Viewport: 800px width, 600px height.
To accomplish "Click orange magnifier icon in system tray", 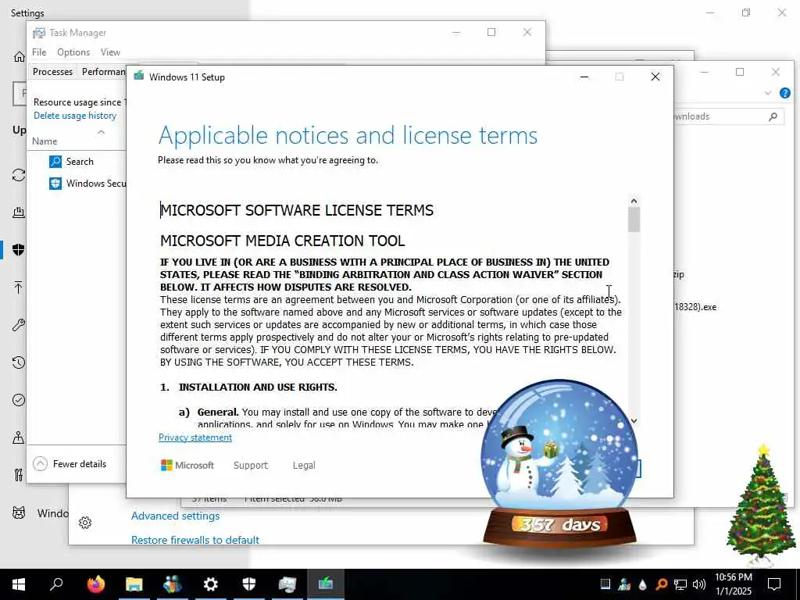I will [661, 584].
